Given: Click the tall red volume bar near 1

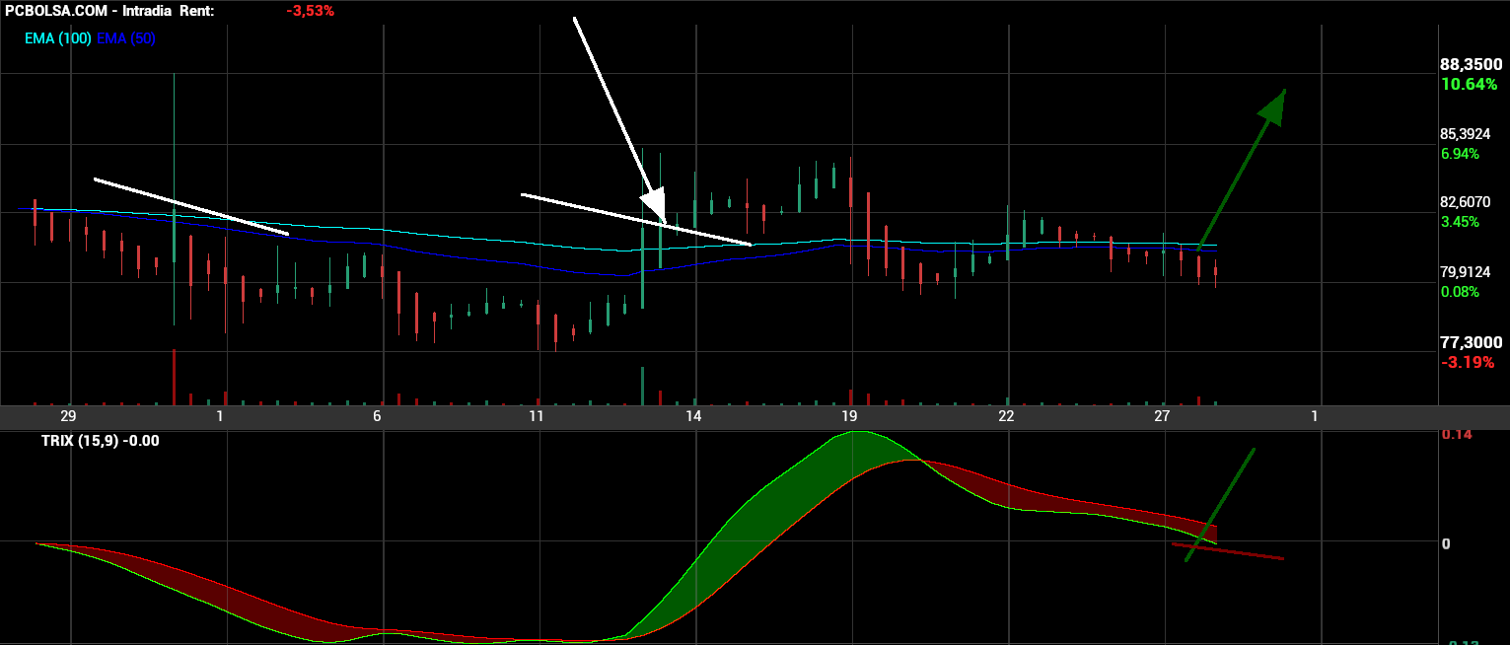Looking at the screenshot, I should pos(174,377).
